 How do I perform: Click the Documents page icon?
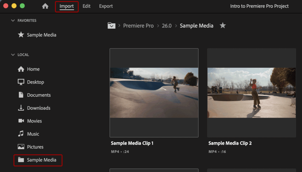tap(21, 95)
